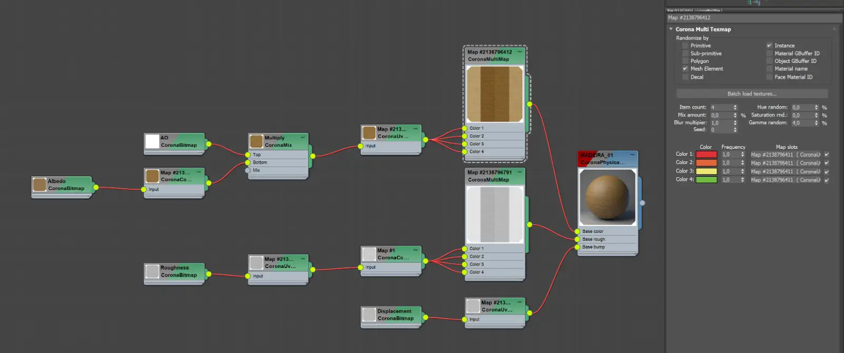
Task: Collapse the MADEIRA_01 node with minus button
Action: pyautogui.click(x=632, y=155)
